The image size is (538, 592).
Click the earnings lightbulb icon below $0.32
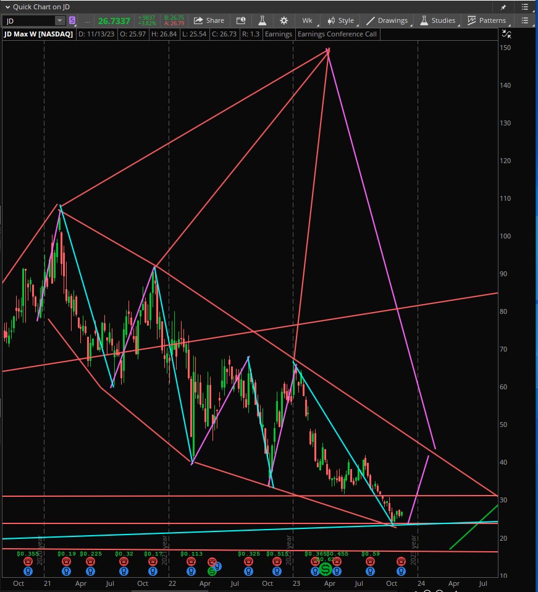pyautogui.click(x=124, y=571)
